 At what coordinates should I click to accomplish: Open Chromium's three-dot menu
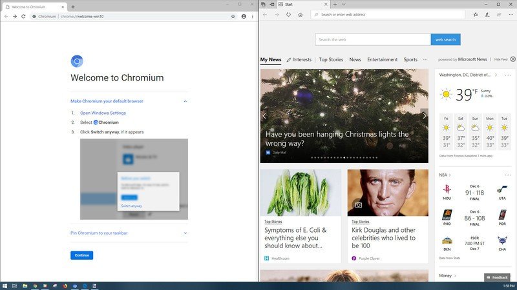(x=253, y=16)
